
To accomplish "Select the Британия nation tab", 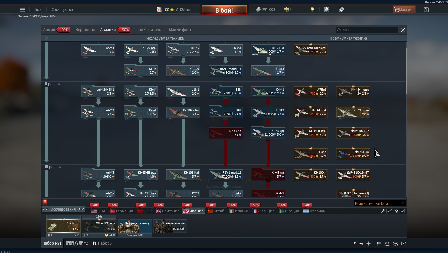I will (x=167, y=211).
